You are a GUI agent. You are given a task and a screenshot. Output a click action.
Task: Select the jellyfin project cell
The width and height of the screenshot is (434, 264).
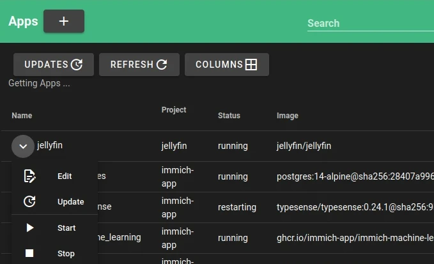174,146
